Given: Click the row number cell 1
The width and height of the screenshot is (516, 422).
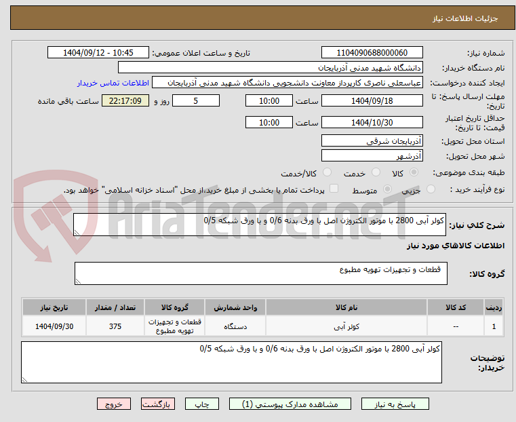Looking at the screenshot, I should click(494, 326).
